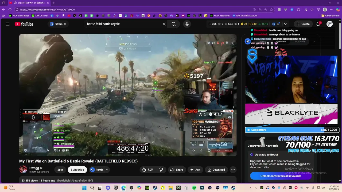Submit search with the magnifier button
This screenshot has height=192, width=342.
pos(174,24)
